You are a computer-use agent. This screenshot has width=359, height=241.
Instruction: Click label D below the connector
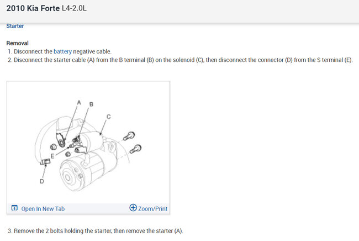41,181
